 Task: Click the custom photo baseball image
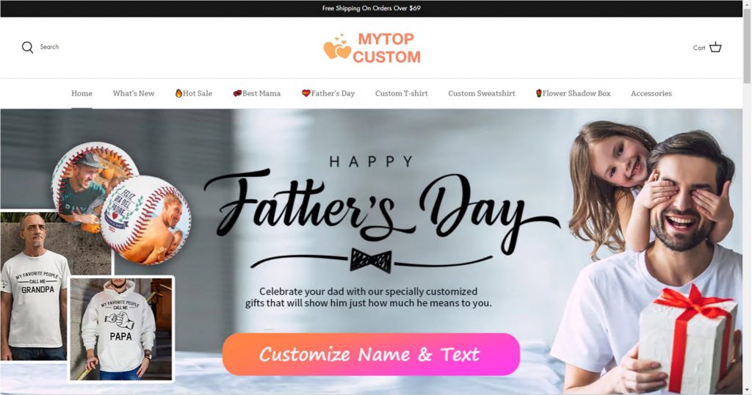pyautogui.click(x=121, y=203)
